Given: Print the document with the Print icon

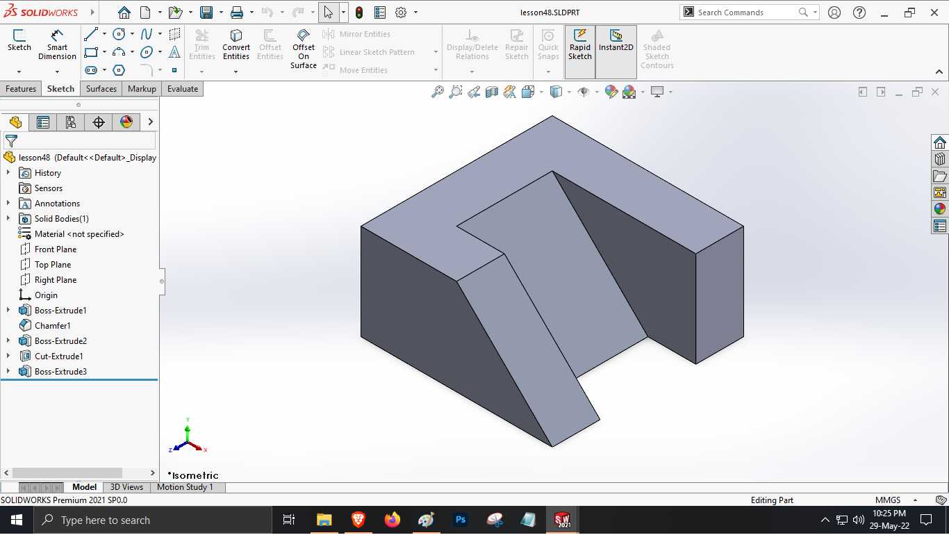Looking at the screenshot, I should (237, 13).
